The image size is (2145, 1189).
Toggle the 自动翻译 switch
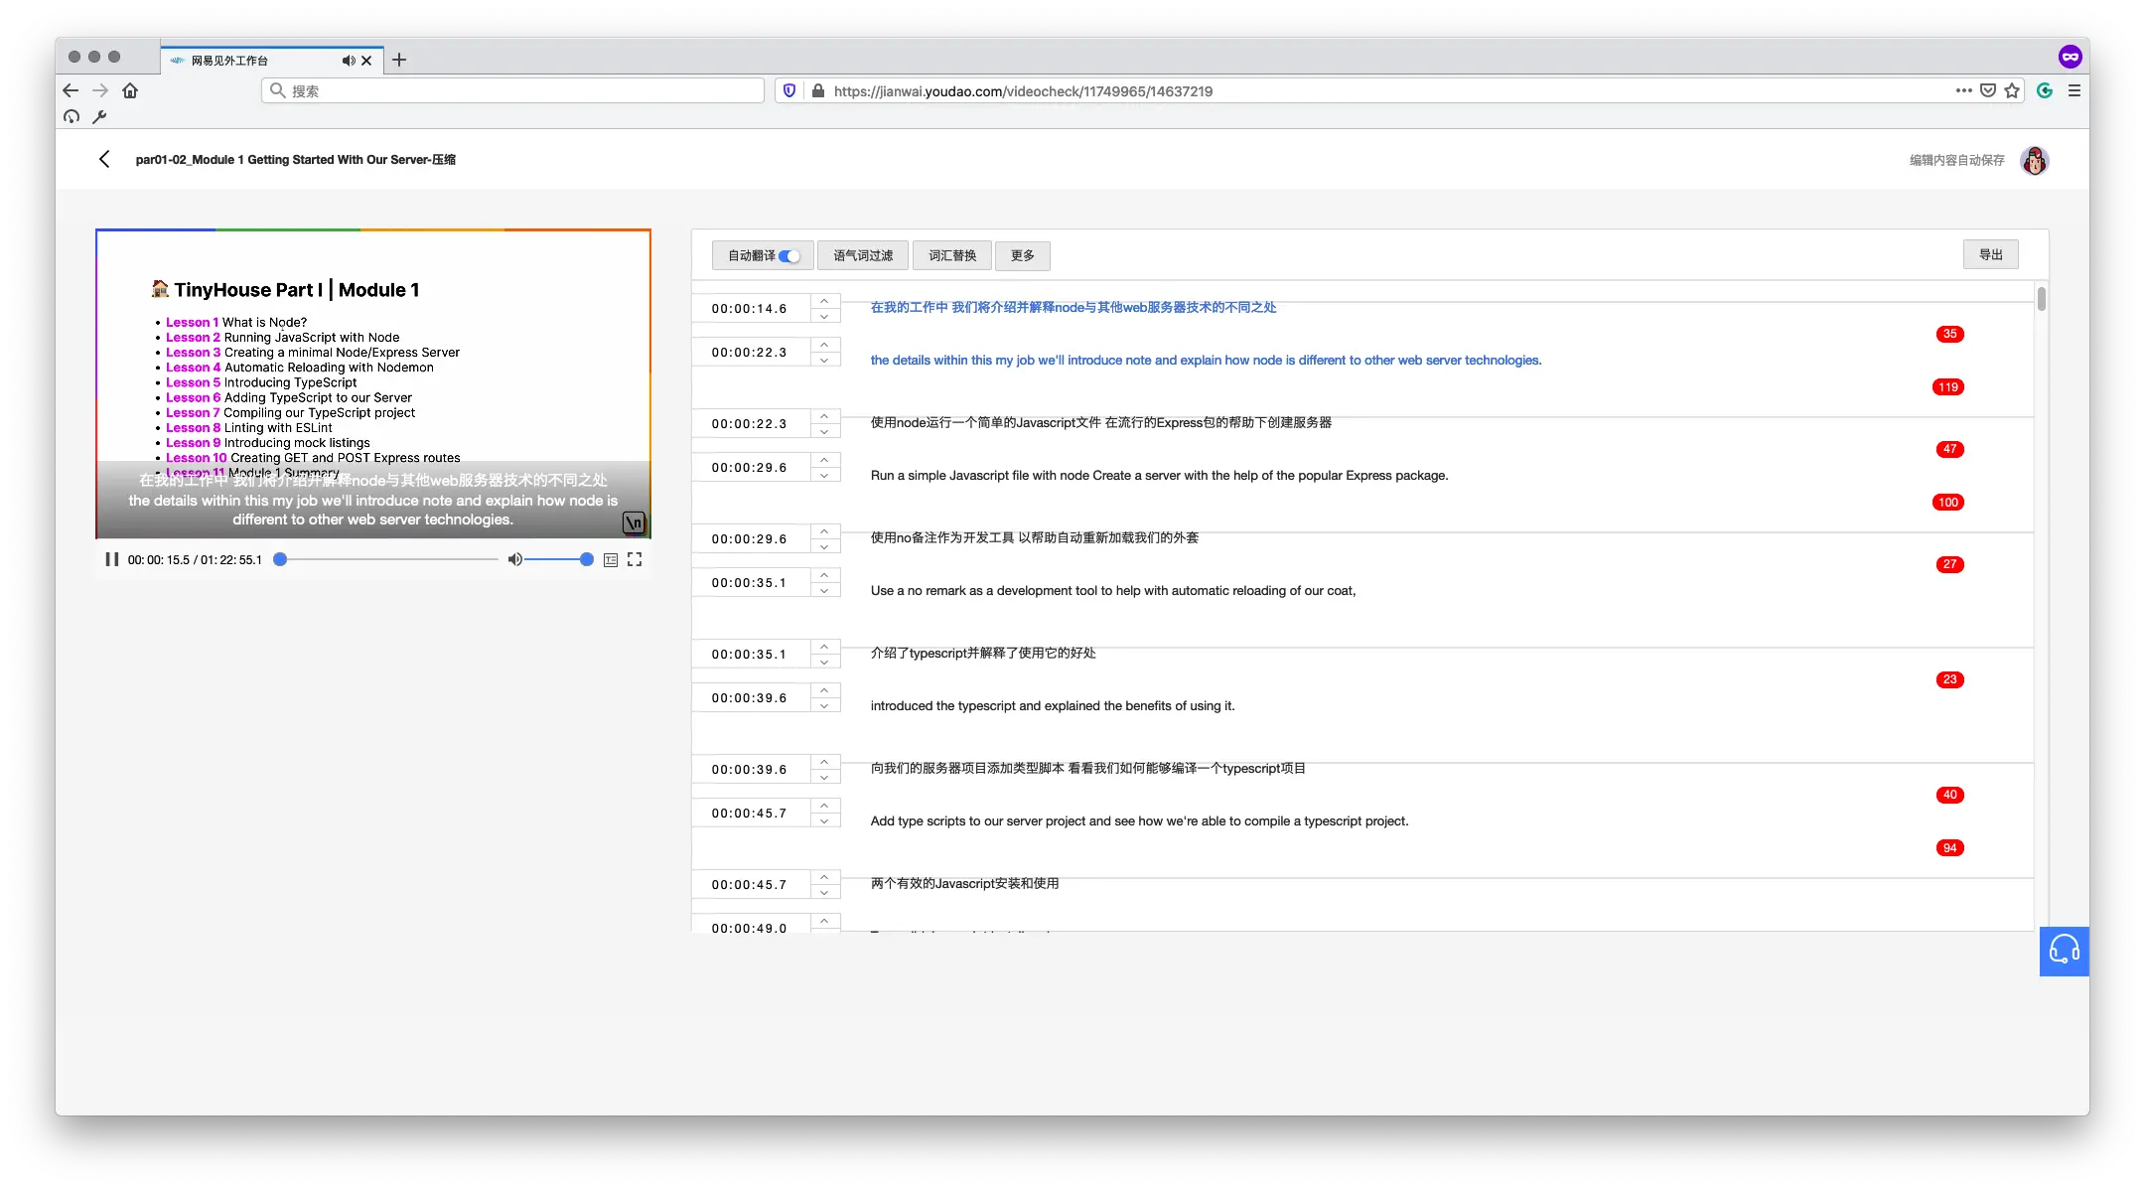tap(789, 256)
